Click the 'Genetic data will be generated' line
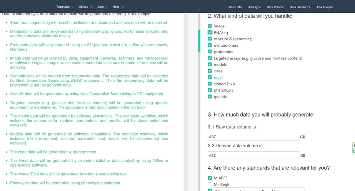This screenshot has width=355, height=191. point(87,94)
